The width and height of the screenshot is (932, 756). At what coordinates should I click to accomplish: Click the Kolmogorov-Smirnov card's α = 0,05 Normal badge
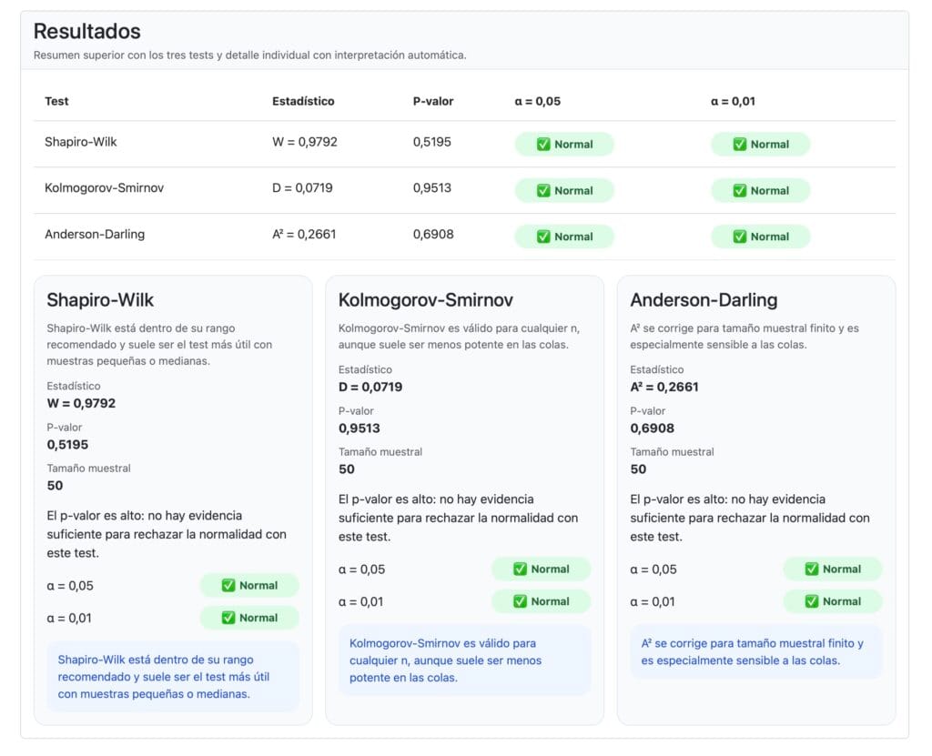(x=542, y=570)
